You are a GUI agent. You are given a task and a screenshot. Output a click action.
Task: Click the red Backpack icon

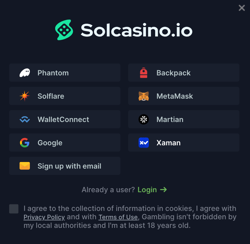pyautogui.click(x=144, y=73)
